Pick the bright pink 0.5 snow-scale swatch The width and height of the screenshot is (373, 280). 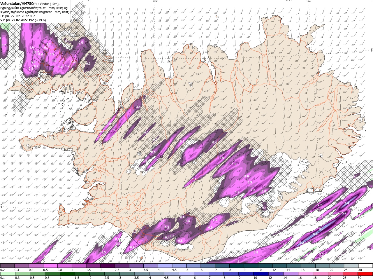tap(50, 266)
